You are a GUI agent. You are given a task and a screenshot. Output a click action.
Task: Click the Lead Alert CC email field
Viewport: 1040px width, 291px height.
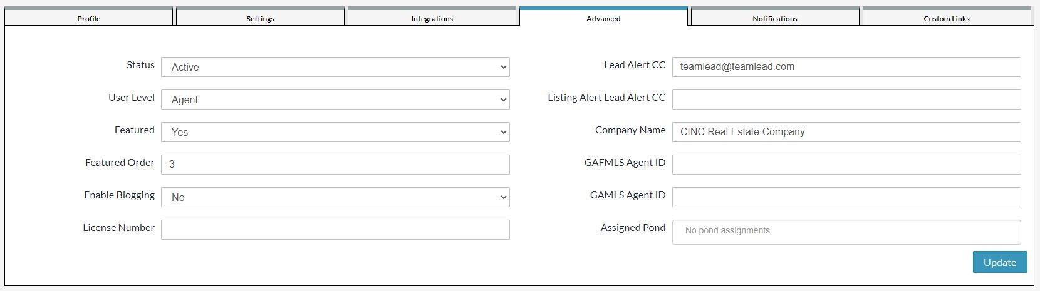point(846,67)
